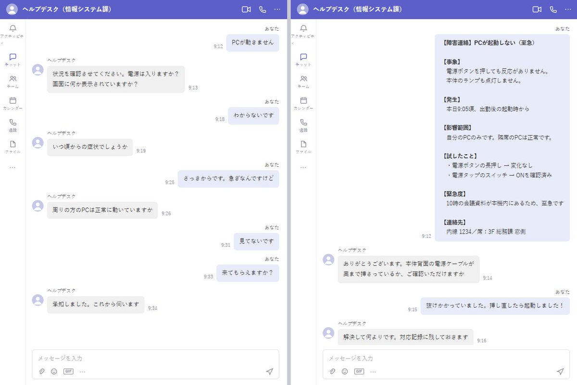Select helpdesk message about 電源ケーブル

409,269
